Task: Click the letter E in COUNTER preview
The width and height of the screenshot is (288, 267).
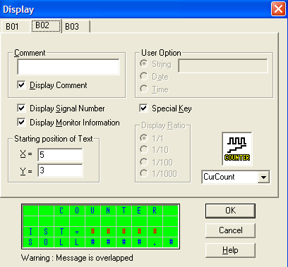Action: click(139, 211)
